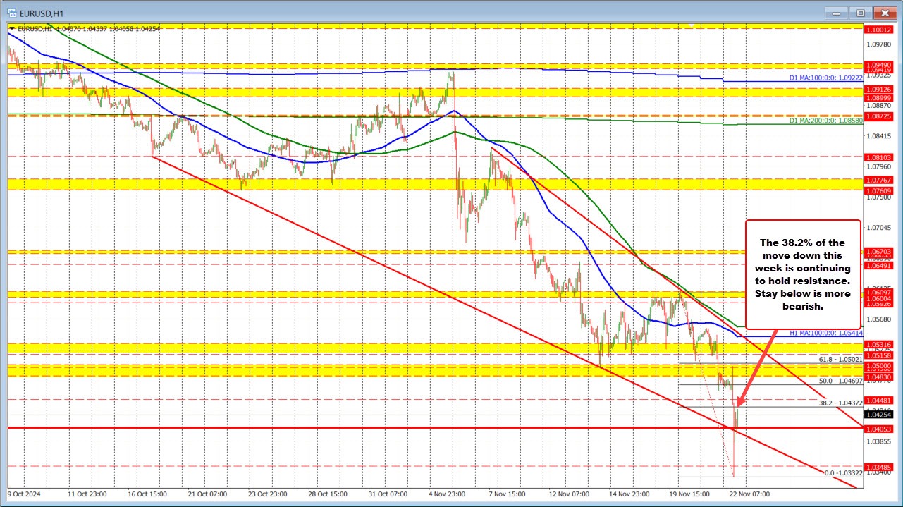Click the 16 Oct 15:00 time axis label
This screenshot has width=903, height=507.
tap(147, 495)
